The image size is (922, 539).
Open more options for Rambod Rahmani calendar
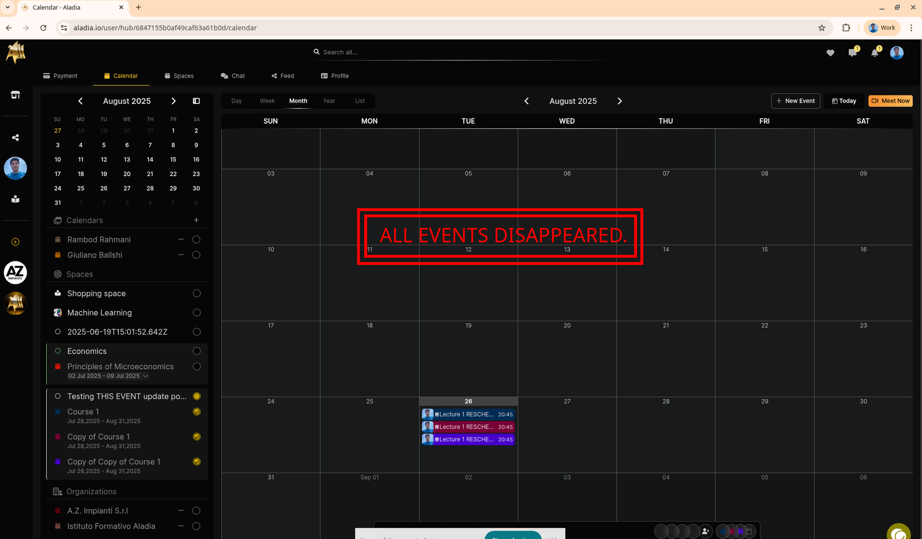[181, 239]
